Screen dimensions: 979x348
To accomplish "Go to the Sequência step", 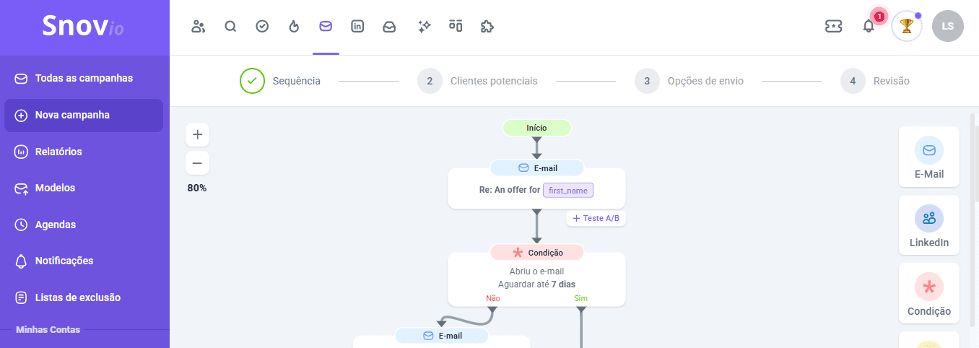I will (x=280, y=81).
